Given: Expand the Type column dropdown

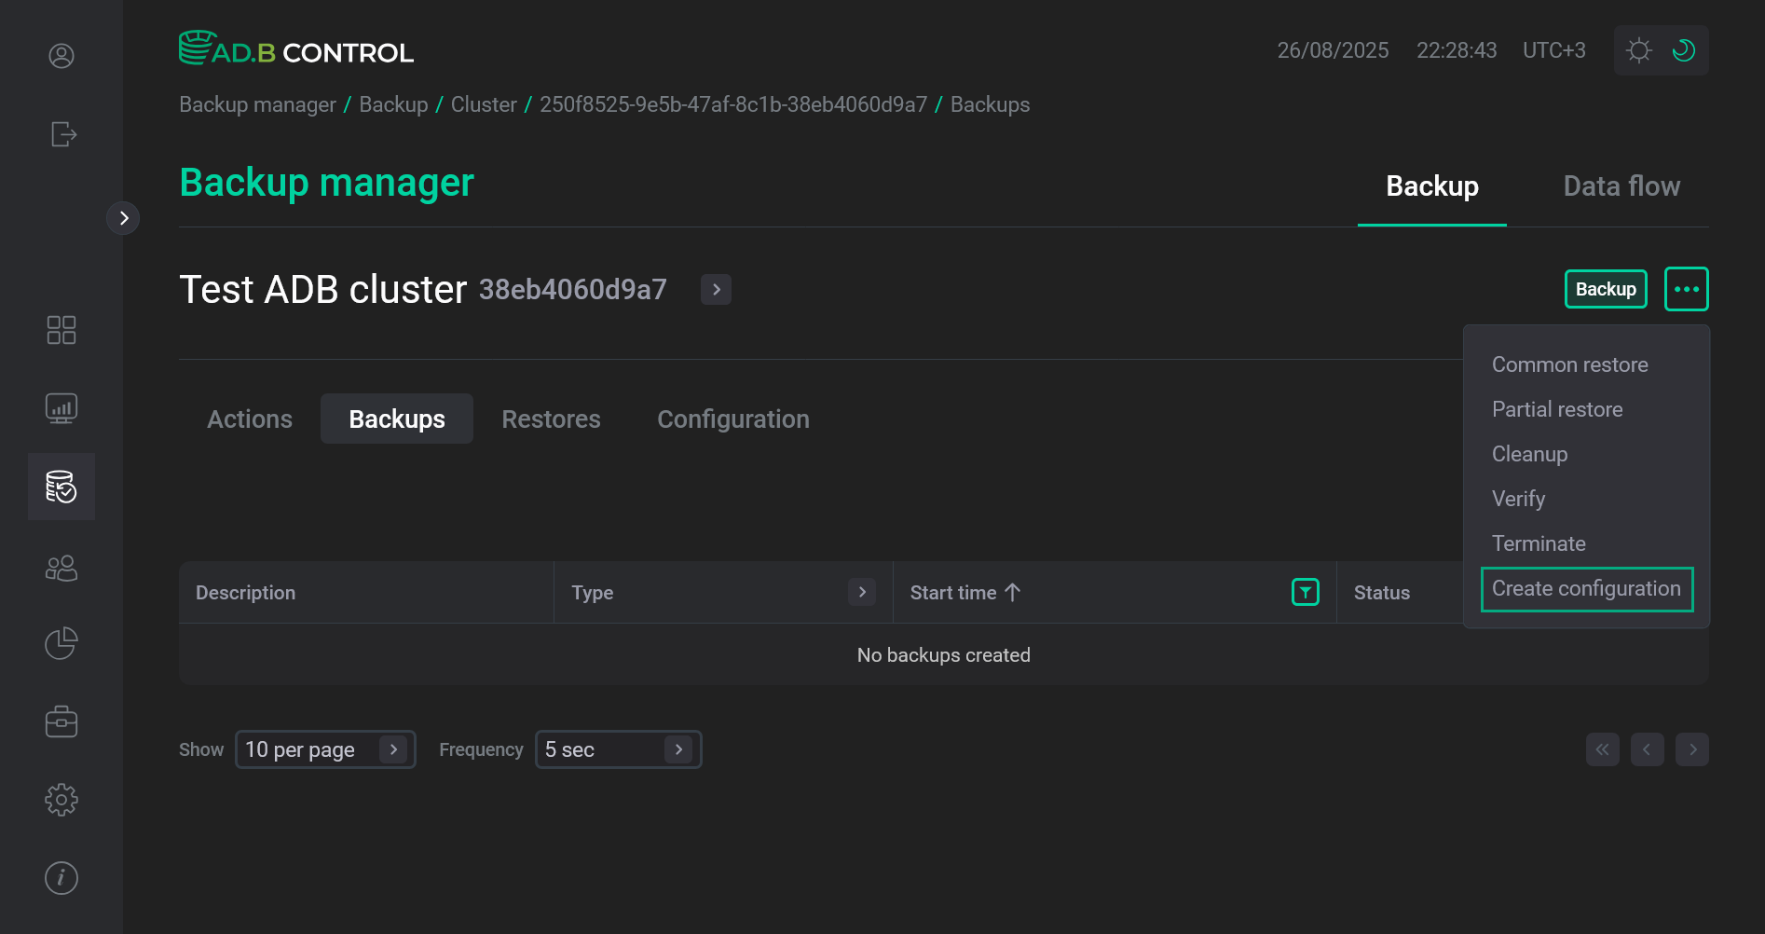Looking at the screenshot, I should 860,591.
